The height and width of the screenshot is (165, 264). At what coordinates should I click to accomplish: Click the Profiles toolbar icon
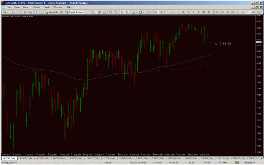(11, 12)
